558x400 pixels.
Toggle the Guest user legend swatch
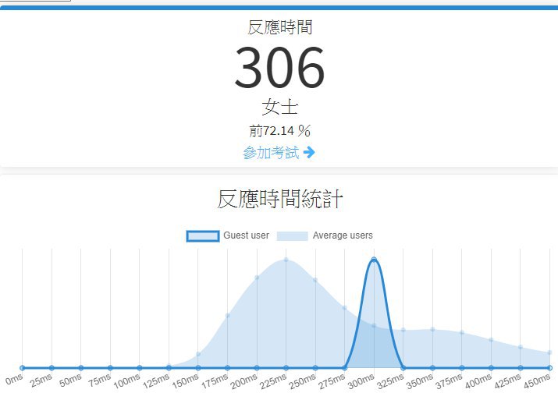tap(202, 235)
